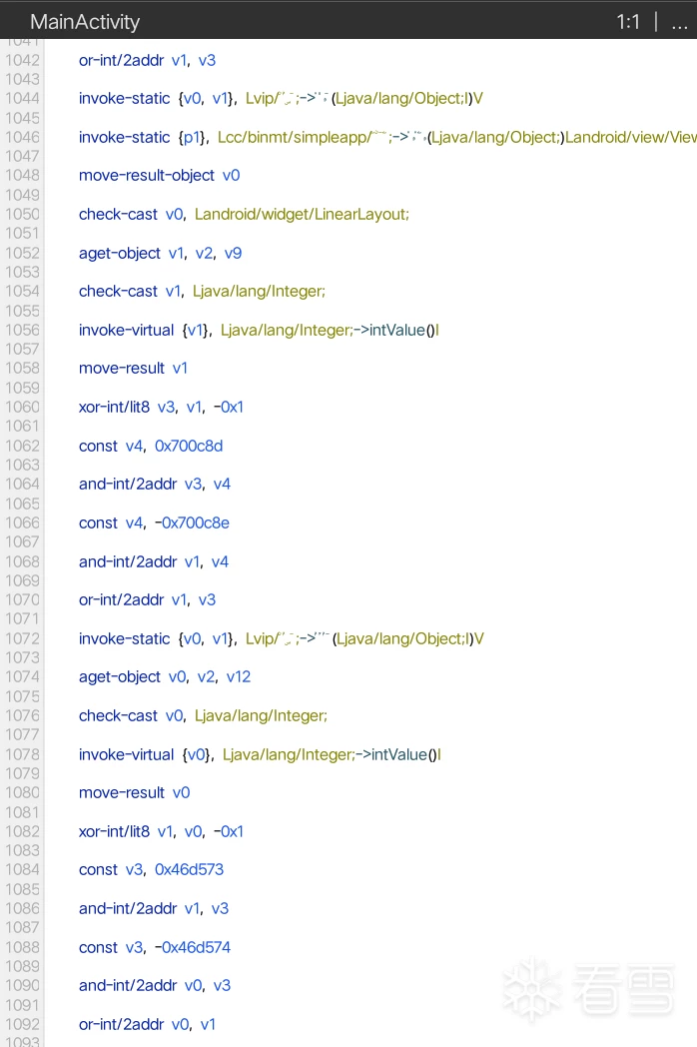
Task: Select line number 1042
Action: coord(22,60)
